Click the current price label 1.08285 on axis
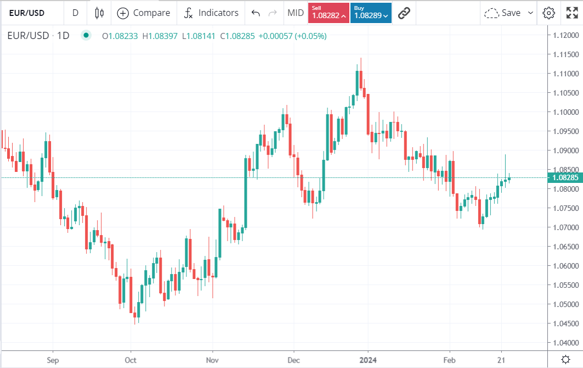583x368 pixels. [564, 178]
